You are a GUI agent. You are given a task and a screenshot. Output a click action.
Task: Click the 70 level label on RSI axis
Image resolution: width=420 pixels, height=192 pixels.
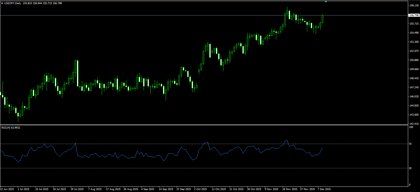coord(410,144)
